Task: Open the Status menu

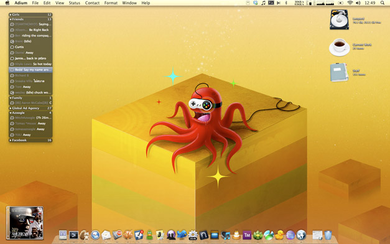Action: pyautogui.click(x=75, y=2)
